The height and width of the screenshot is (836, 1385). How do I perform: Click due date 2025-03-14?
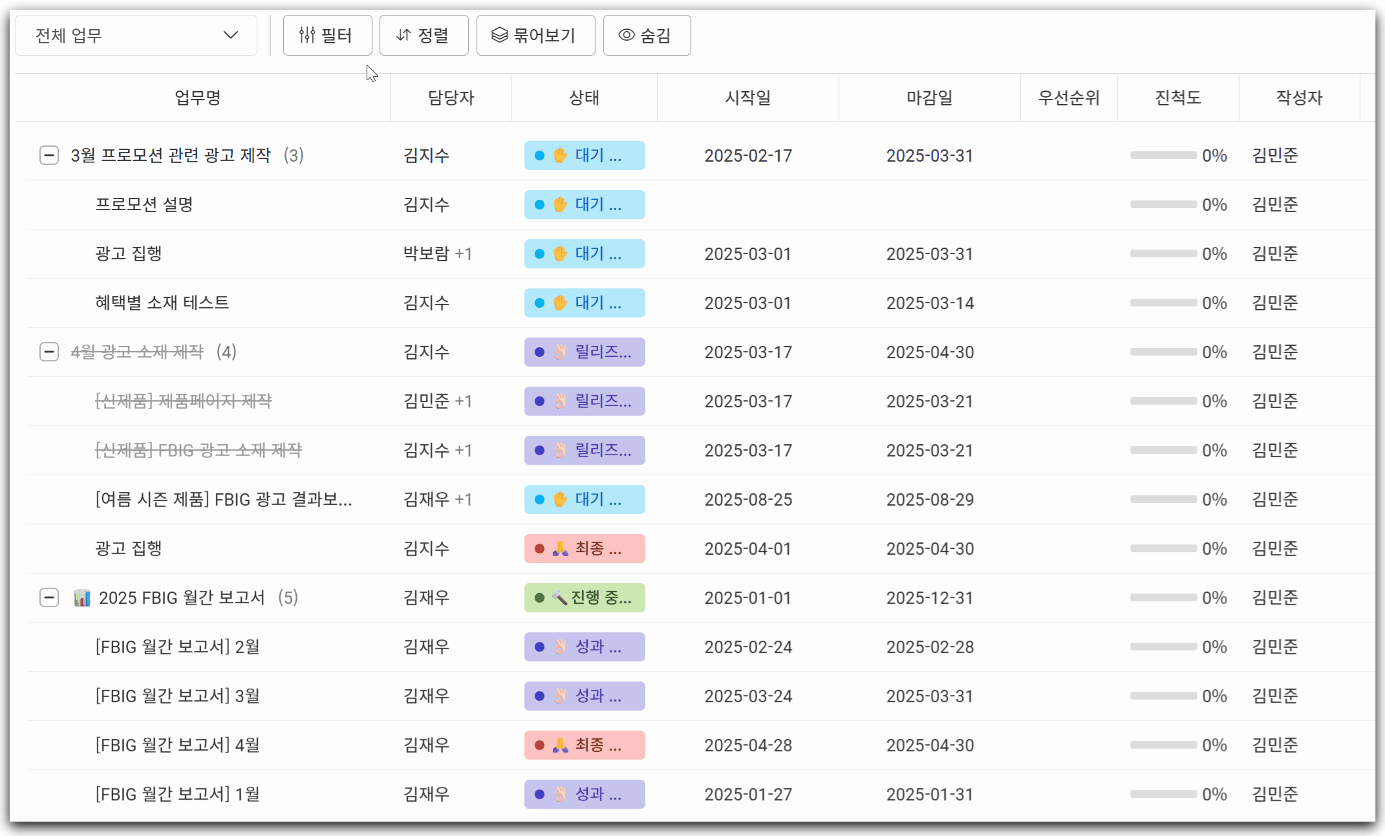[929, 303]
